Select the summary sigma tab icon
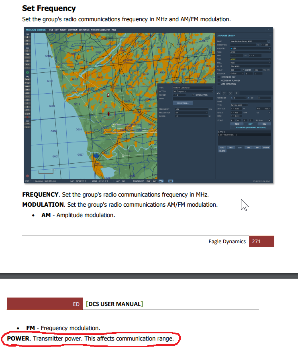The image size is (298, 347). coord(236,93)
